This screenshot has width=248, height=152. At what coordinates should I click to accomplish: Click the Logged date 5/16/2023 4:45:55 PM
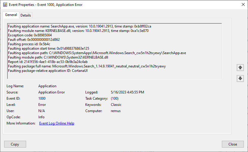pyautogui.click(x=127, y=92)
